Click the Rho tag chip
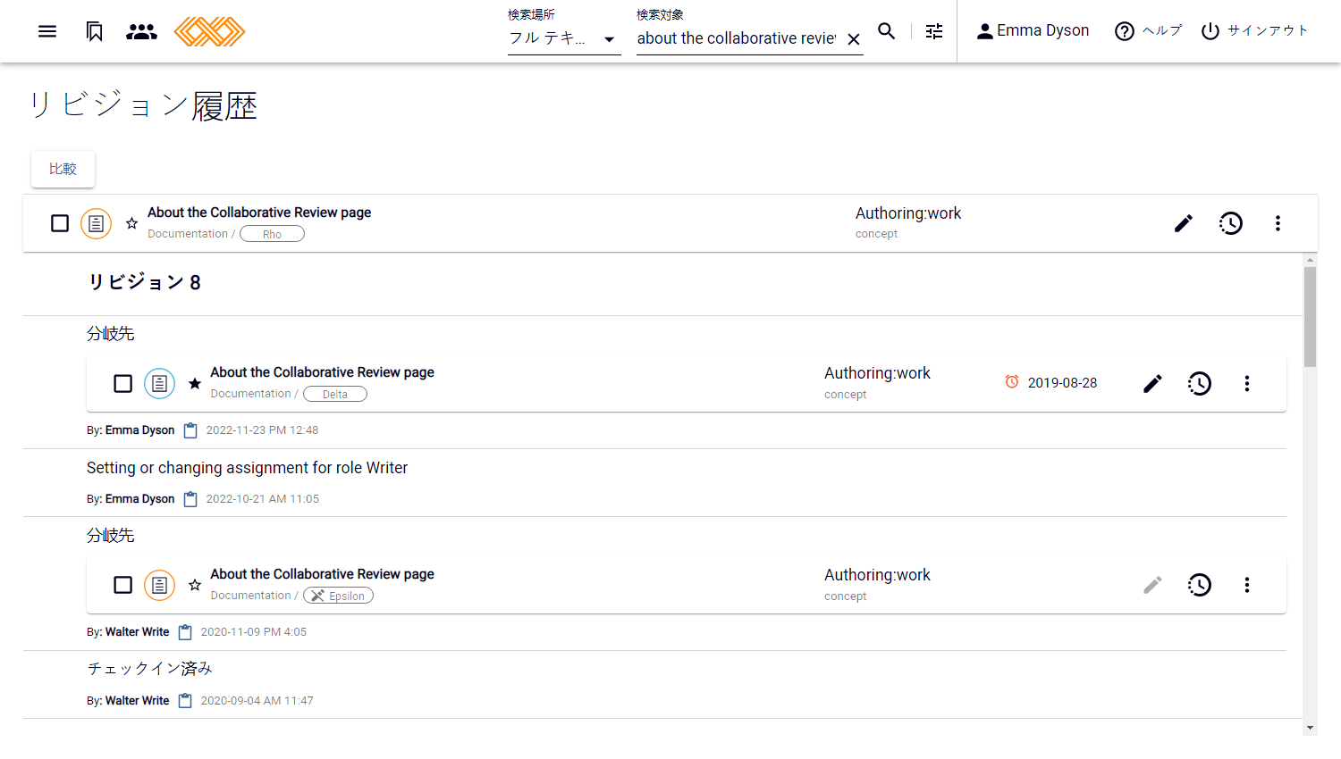The image size is (1341, 759). 272,234
